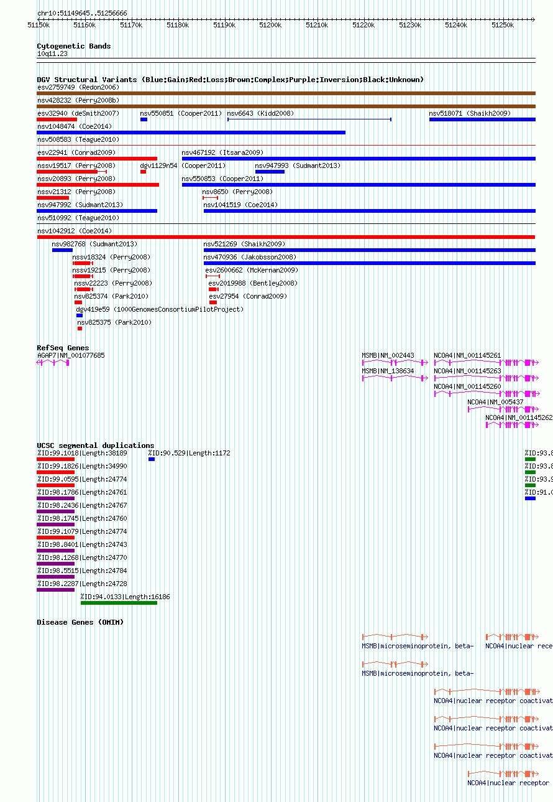Click segmental duplication %ID:99.0595 Length:24774

pos(56,485)
